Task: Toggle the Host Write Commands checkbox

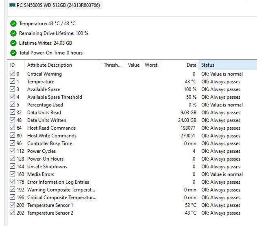Action: pyautogui.click(x=12, y=135)
